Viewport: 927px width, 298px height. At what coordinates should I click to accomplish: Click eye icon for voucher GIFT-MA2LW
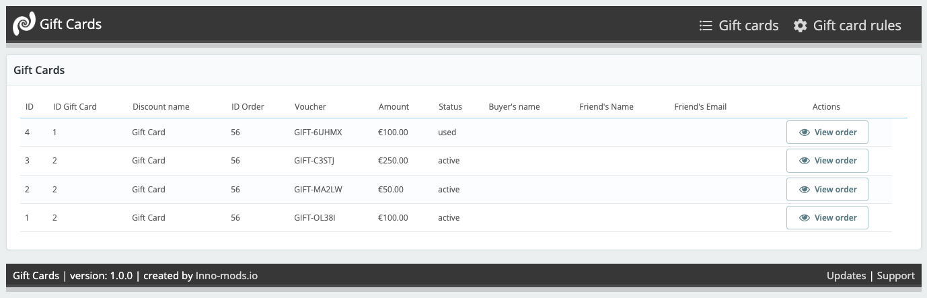(x=804, y=190)
